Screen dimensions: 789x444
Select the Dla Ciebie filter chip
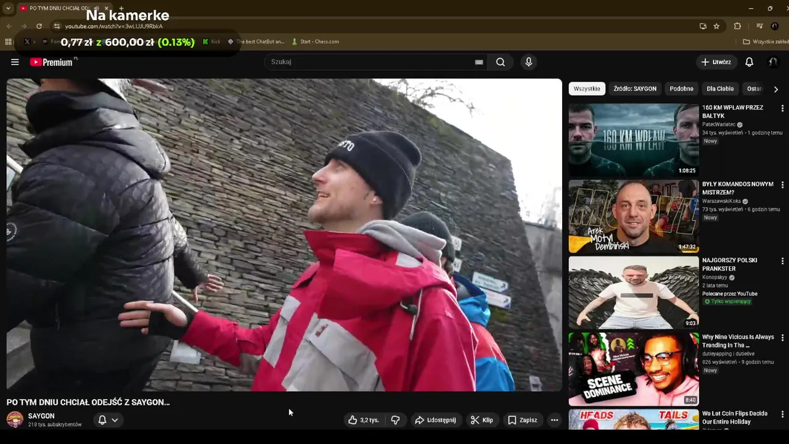click(x=720, y=89)
